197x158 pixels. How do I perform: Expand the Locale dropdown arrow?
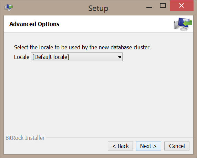(120, 57)
